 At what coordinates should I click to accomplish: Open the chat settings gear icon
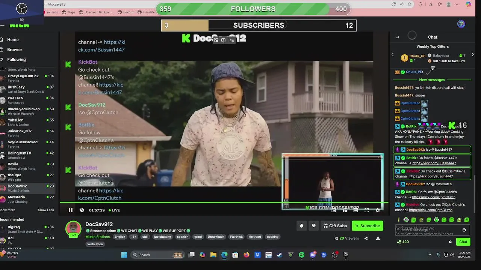click(450, 242)
